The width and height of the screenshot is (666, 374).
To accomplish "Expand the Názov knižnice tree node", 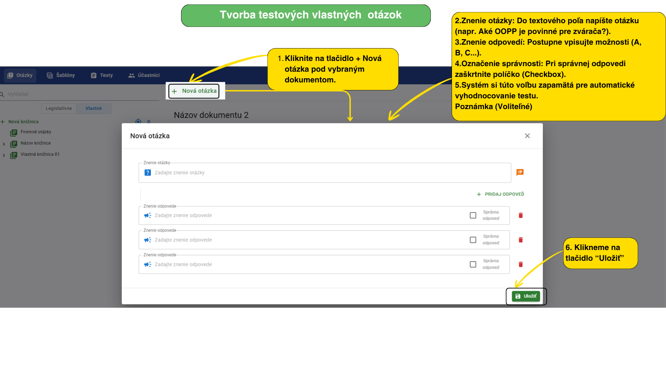I will click(4, 144).
